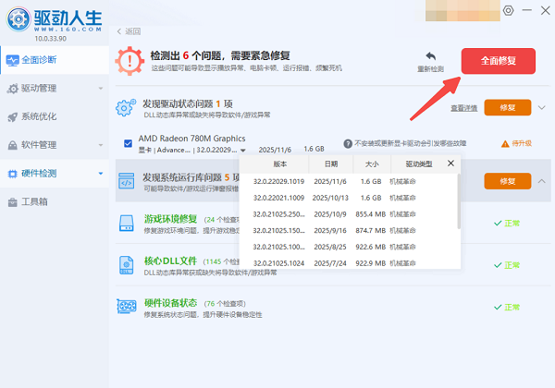Click the 系统优化 rocket icon
The height and width of the screenshot is (388, 555).
point(13,117)
